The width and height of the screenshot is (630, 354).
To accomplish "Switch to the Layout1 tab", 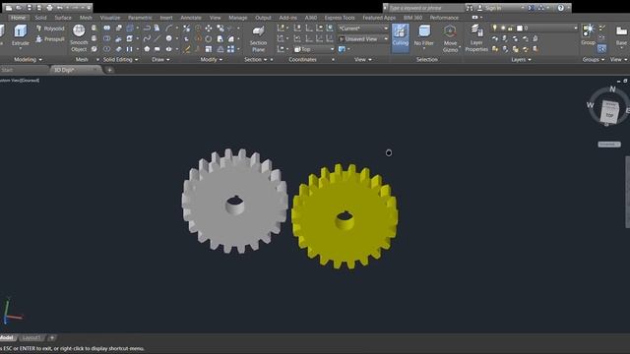I will coord(31,338).
